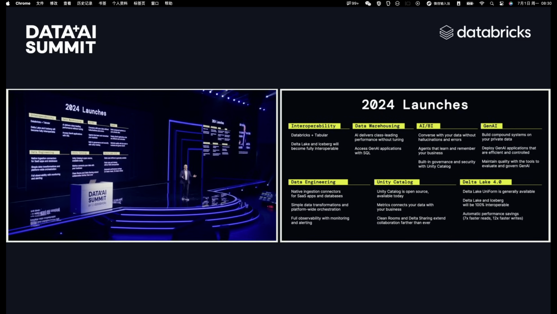Screen dimensions: 557x314
Task: Open the Chrome application menu
Action: pyautogui.click(x=23, y=3)
